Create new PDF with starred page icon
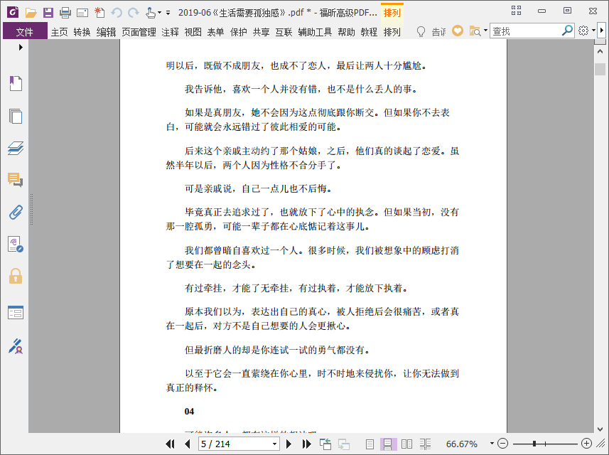609x455 pixels. click(99, 12)
